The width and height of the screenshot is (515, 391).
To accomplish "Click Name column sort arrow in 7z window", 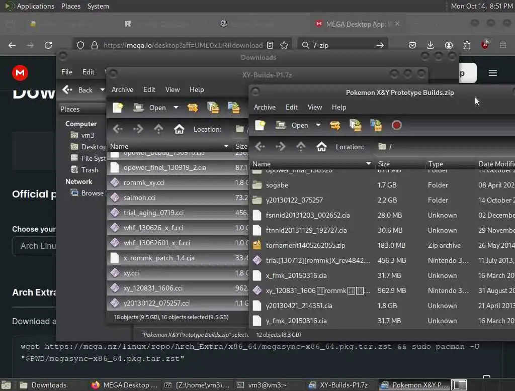I will (x=226, y=146).
